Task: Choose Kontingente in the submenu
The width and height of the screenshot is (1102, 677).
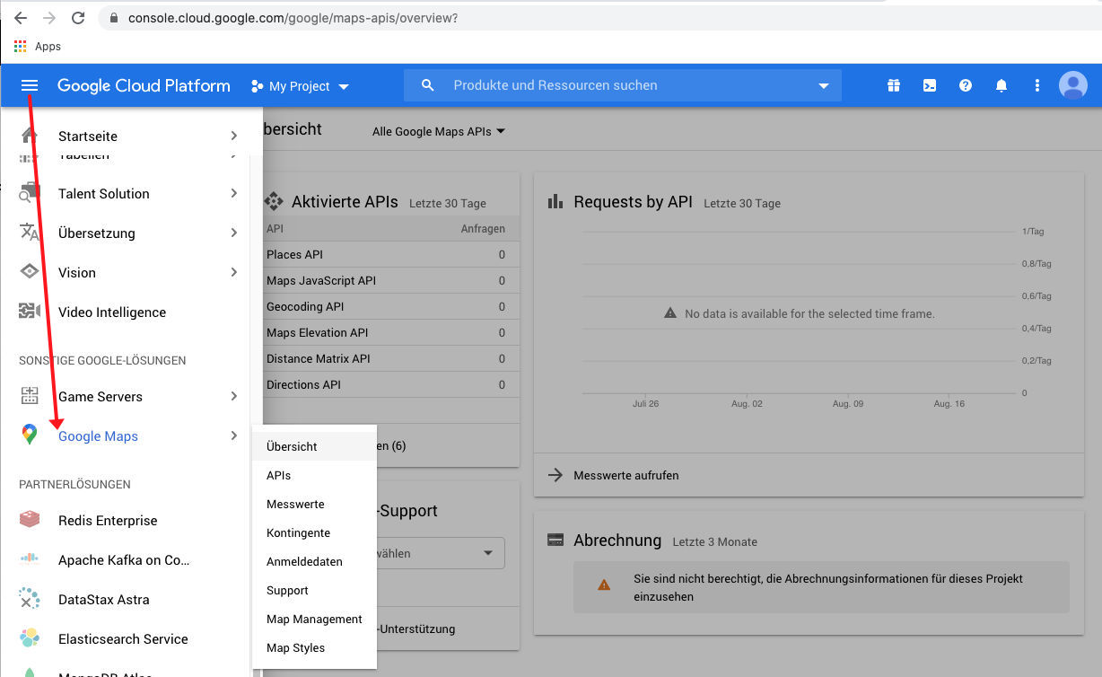Action: point(314,532)
